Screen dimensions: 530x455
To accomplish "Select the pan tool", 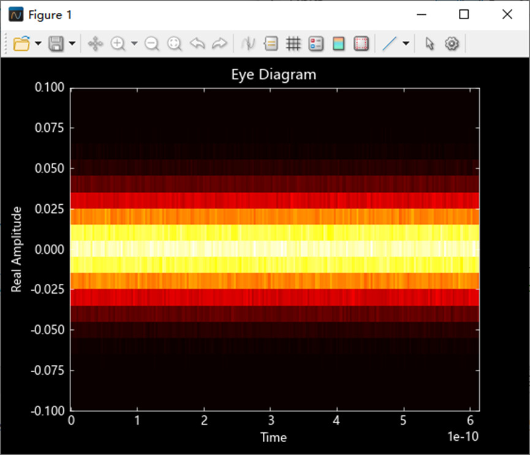I will (x=96, y=44).
